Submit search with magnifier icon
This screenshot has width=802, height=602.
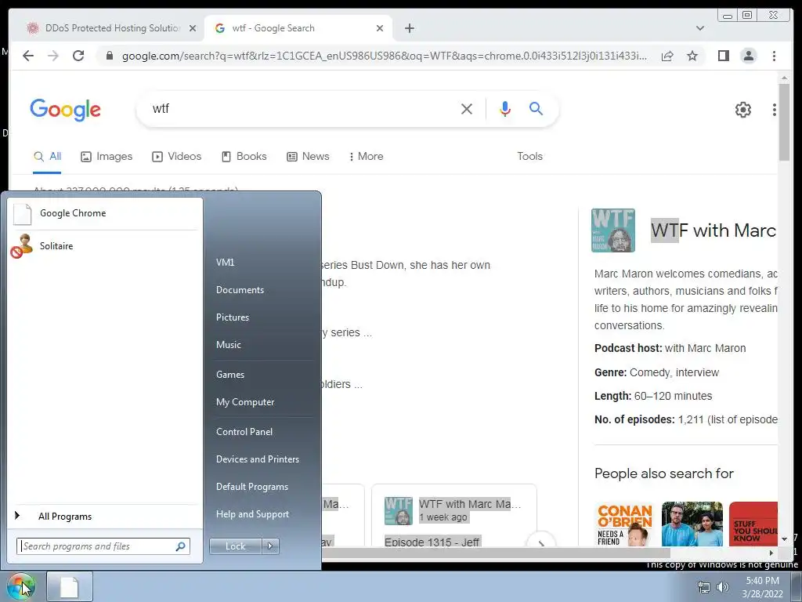(536, 108)
